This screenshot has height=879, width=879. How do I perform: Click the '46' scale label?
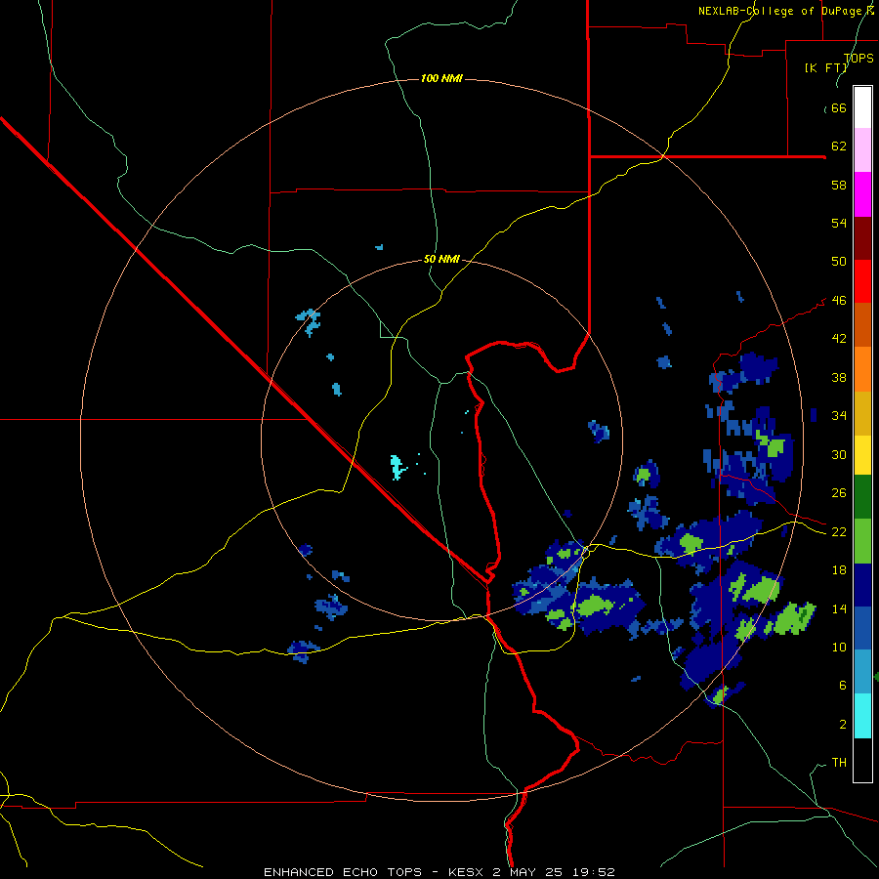click(839, 301)
